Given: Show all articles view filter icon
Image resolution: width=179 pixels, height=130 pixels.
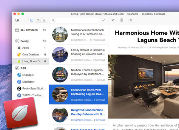Looking at the screenshot, I should [32, 20].
